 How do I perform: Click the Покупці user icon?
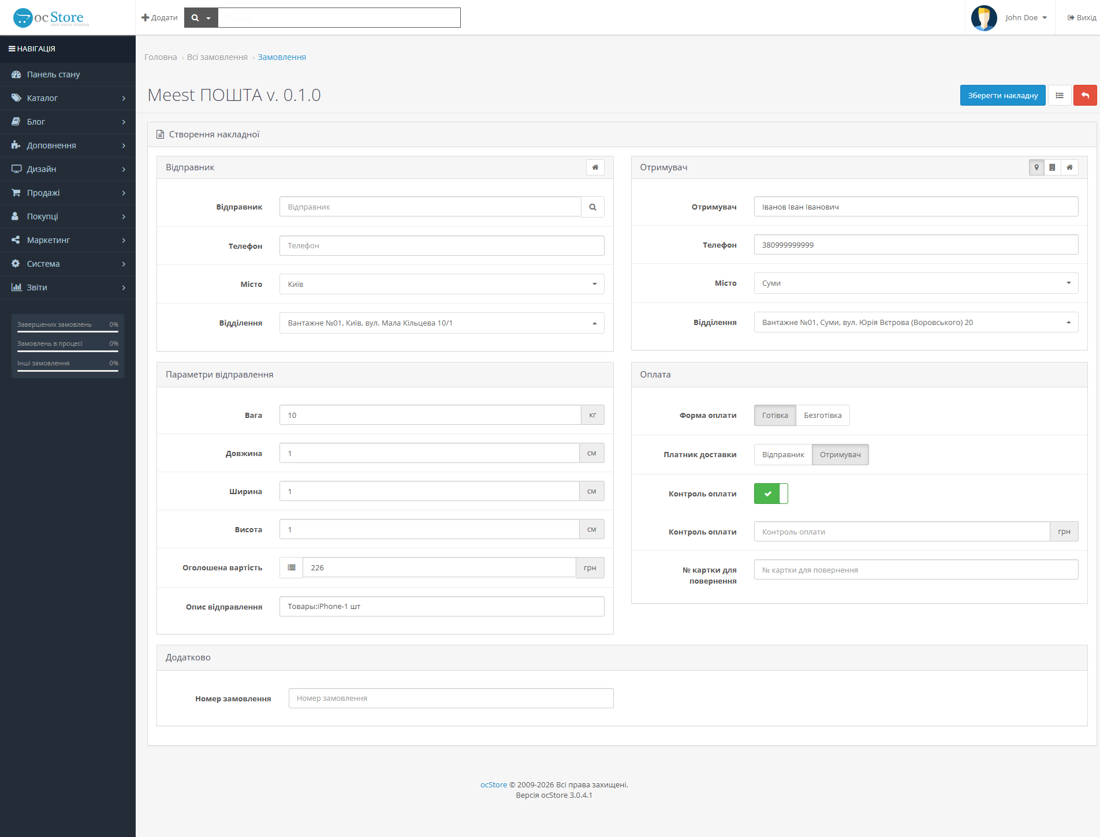click(16, 216)
